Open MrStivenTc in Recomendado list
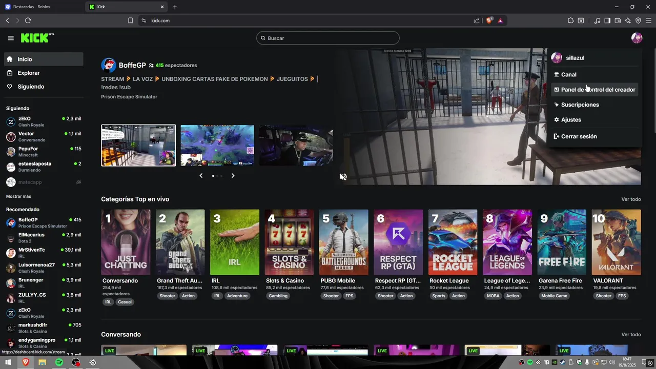 (44, 253)
